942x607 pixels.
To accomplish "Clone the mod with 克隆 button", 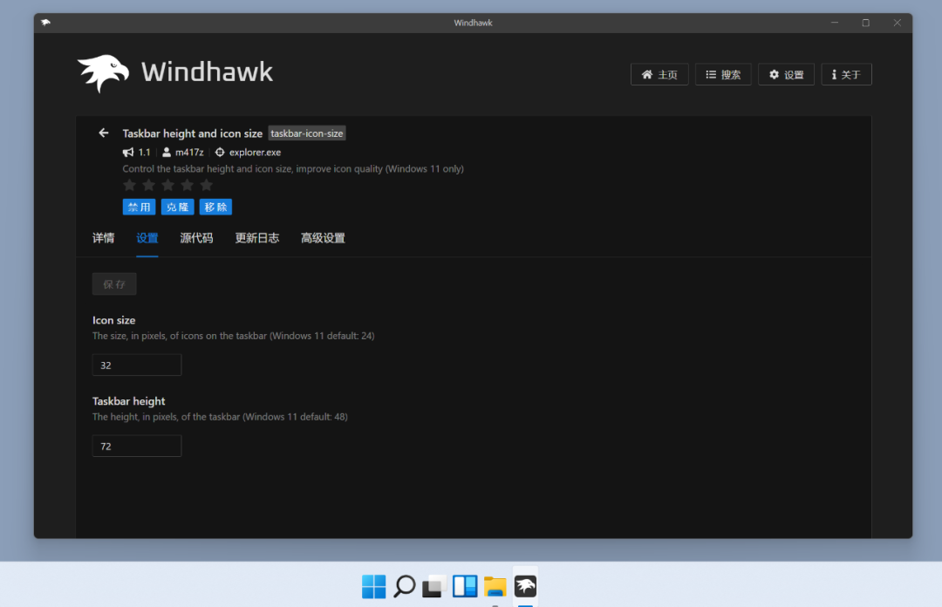I will tap(177, 207).
